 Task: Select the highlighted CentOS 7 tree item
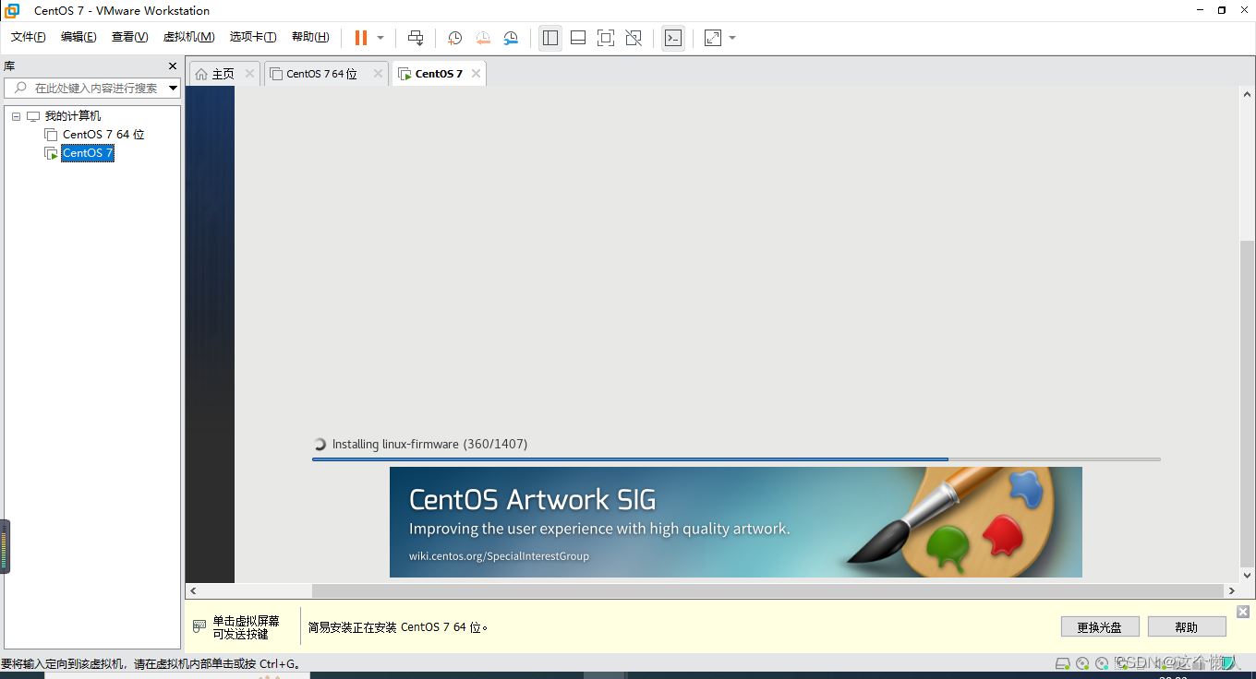(x=88, y=153)
